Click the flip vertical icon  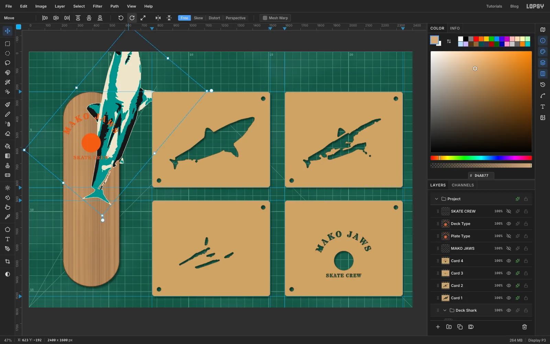(169, 18)
